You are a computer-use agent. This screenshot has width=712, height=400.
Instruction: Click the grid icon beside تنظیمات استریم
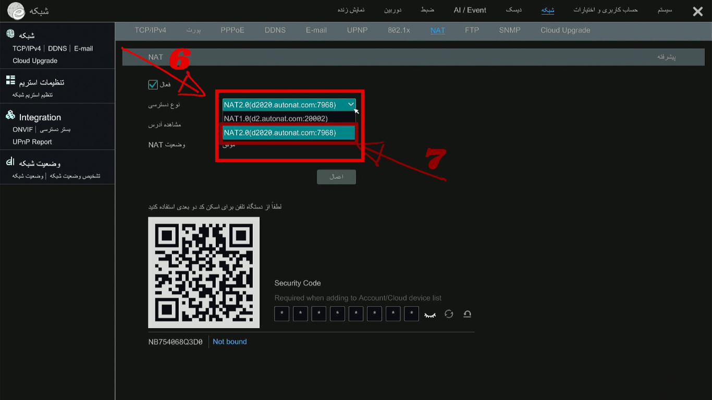click(10, 80)
